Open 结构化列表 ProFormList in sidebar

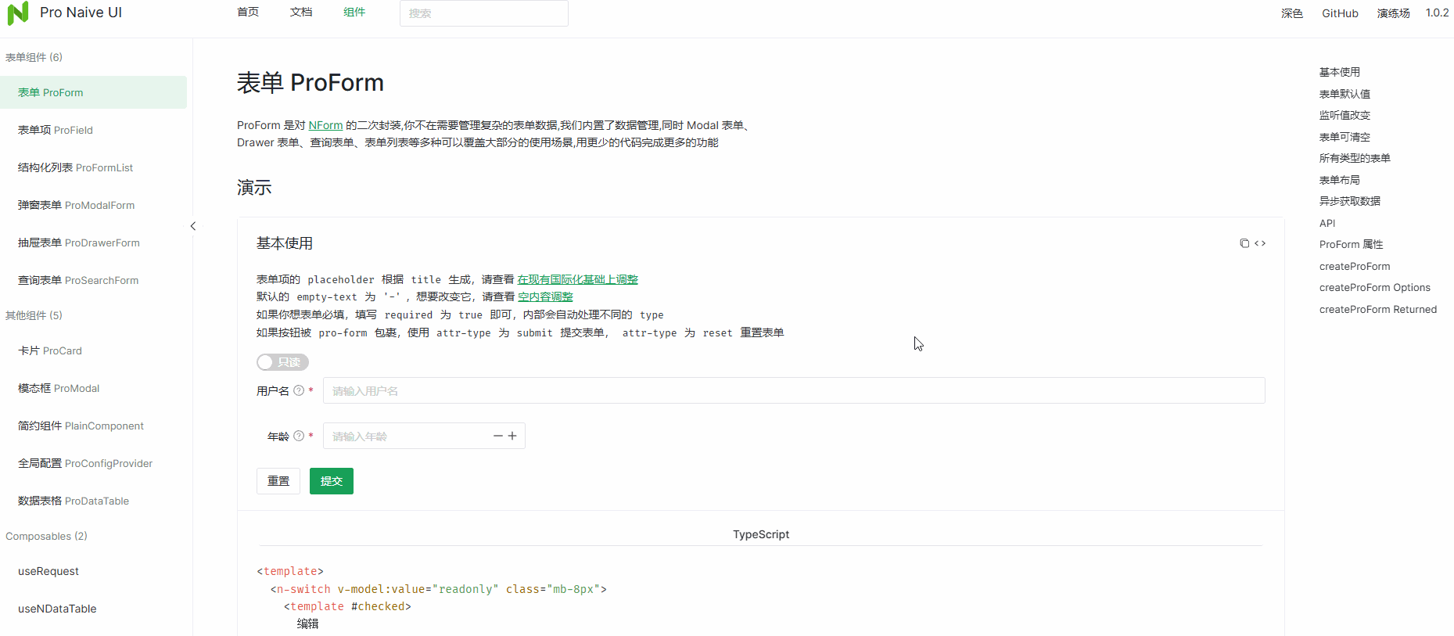[x=93, y=167]
